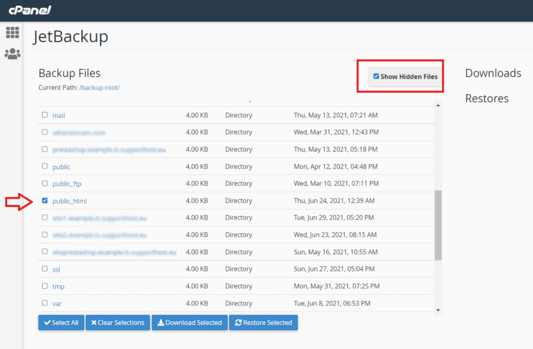Click the date Mon, Apr 12, 2021, 04:48 PM
The height and width of the screenshot is (349, 533).
pyautogui.click(x=336, y=167)
